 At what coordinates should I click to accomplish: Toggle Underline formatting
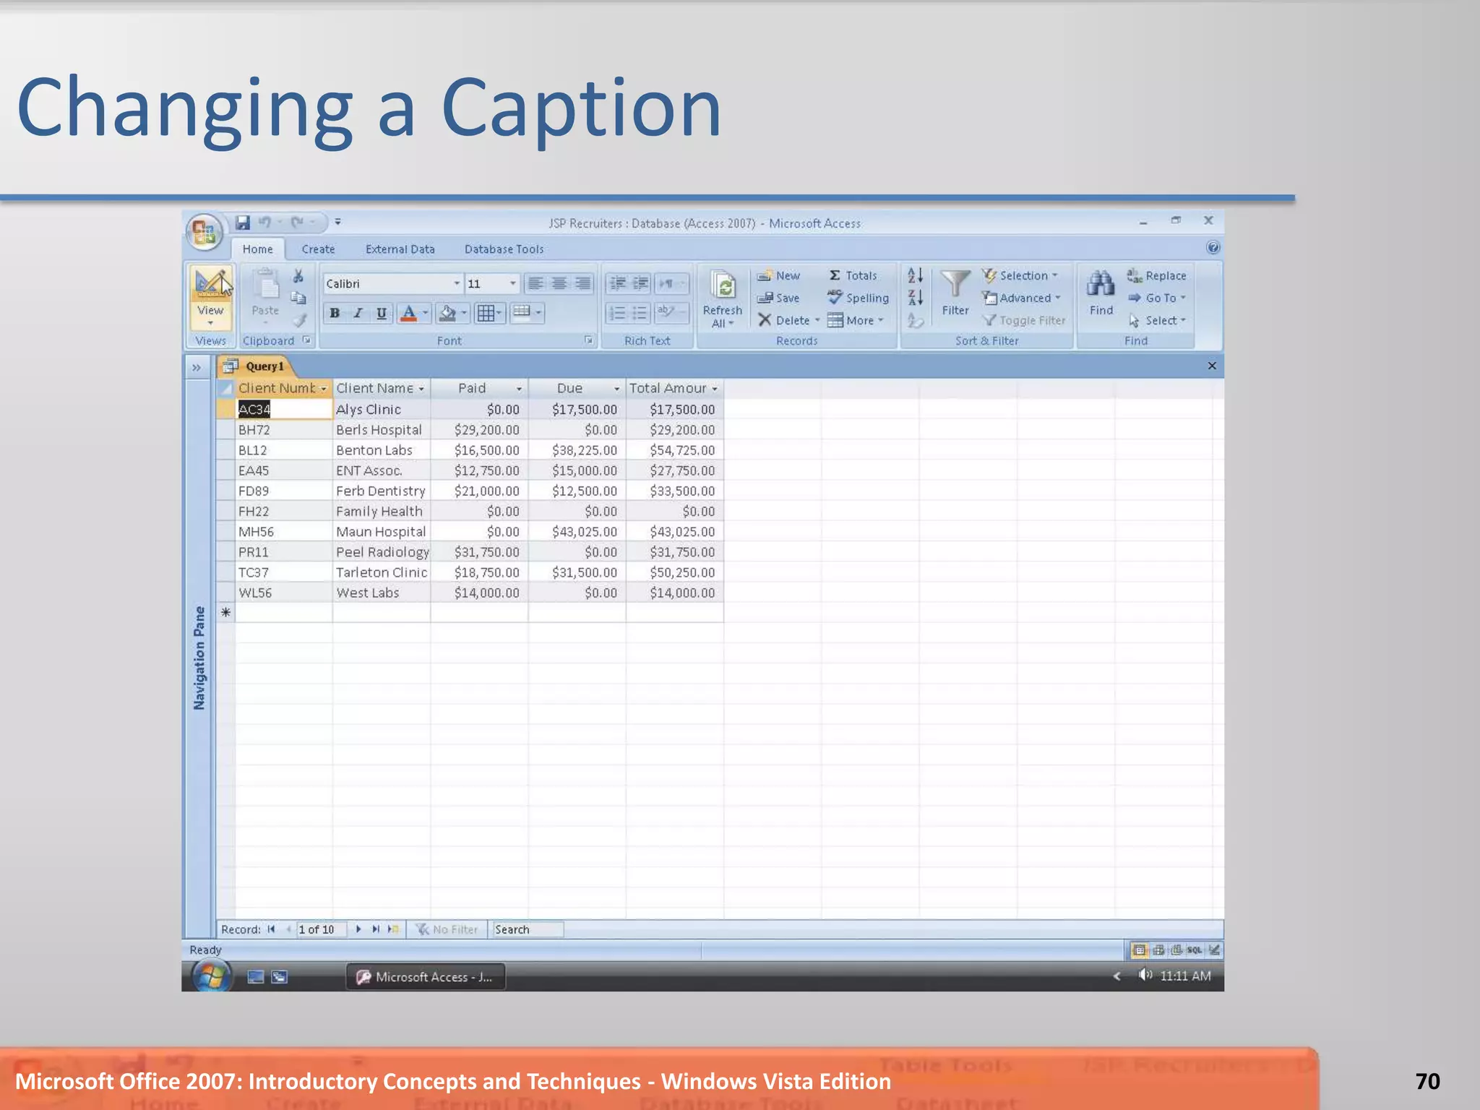381,313
